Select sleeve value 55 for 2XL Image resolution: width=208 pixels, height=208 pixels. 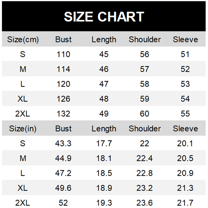pos(185,114)
